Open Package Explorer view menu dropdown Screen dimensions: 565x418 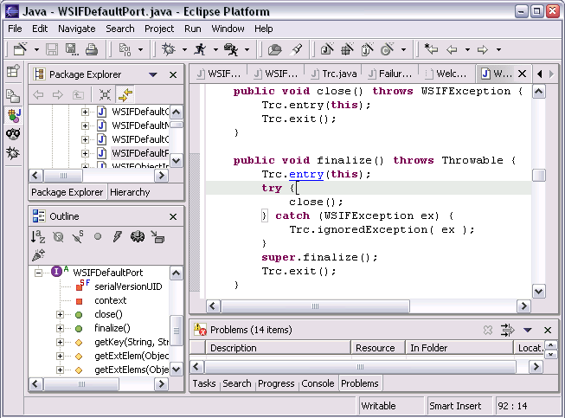pos(153,75)
